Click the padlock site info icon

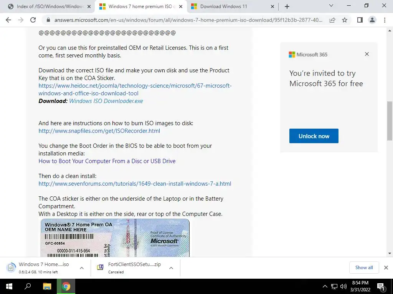click(x=48, y=20)
